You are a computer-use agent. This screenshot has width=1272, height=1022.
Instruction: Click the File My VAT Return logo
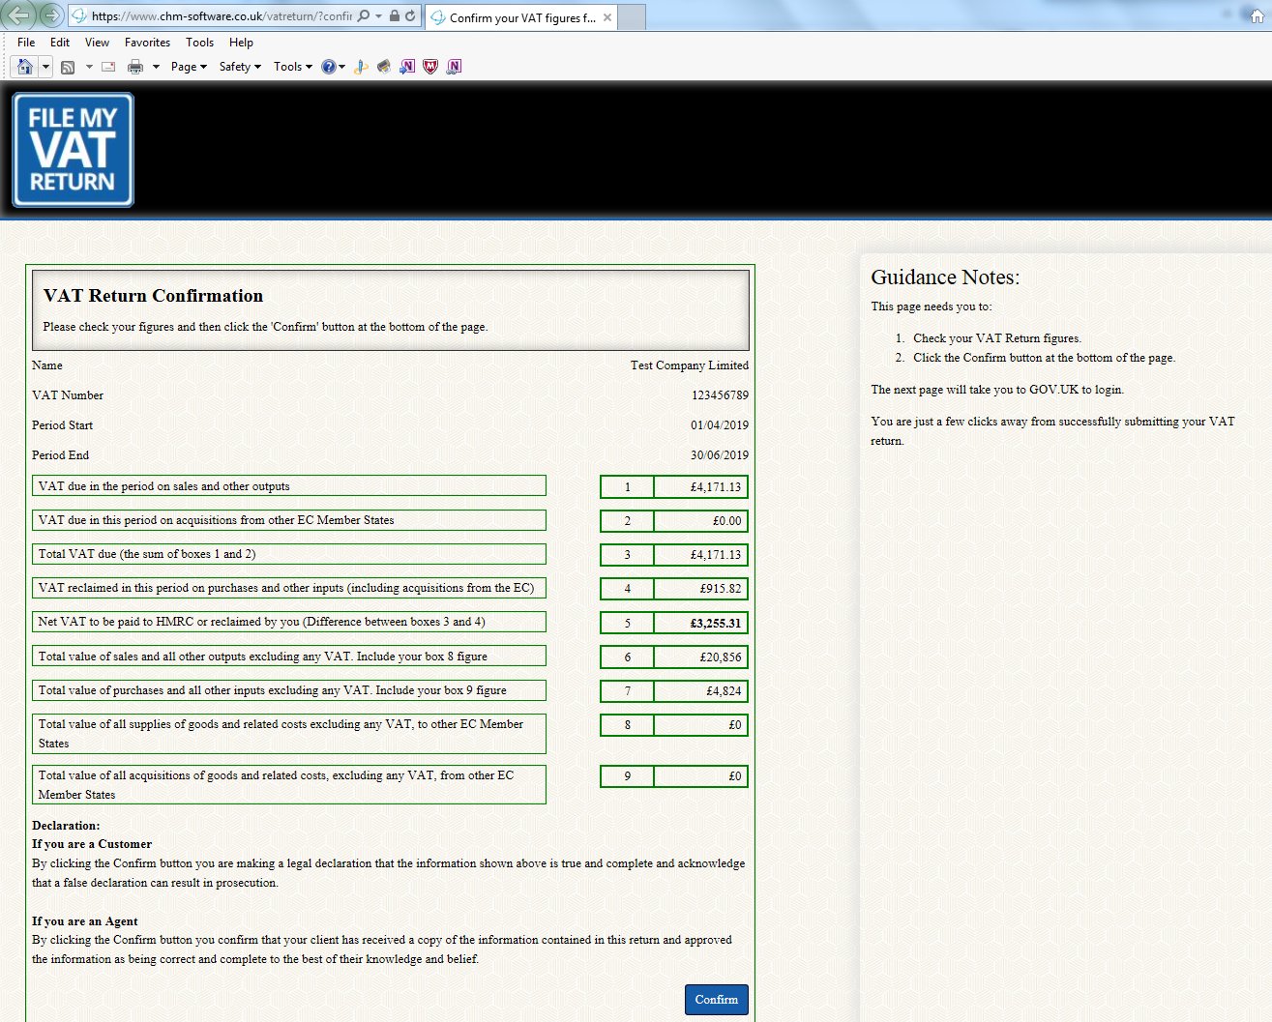pyautogui.click(x=73, y=149)
